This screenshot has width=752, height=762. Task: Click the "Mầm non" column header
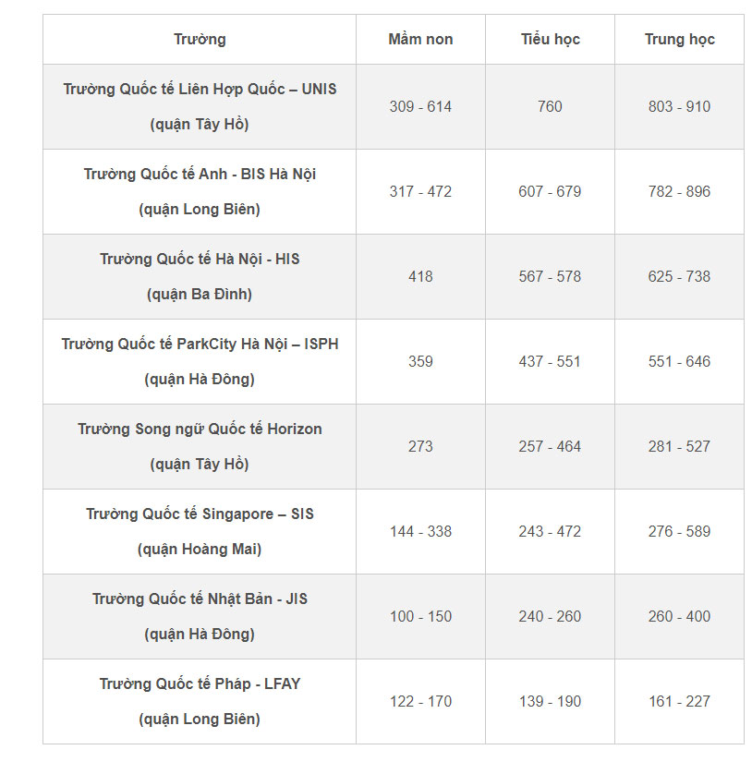(x=420, y=39)
